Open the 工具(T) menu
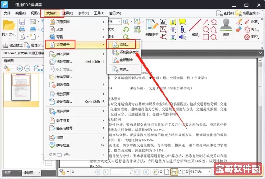Image resolution: width=265 pixels, height=179 pixels. click(99, 13)
